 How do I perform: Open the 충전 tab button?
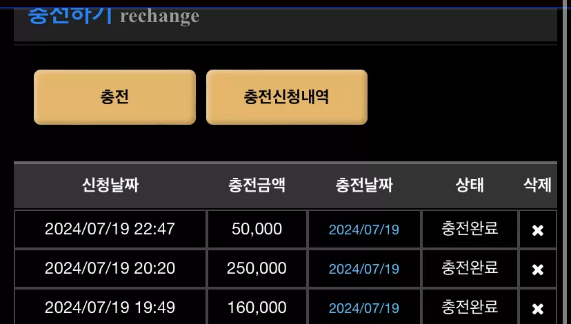[114, 97]
